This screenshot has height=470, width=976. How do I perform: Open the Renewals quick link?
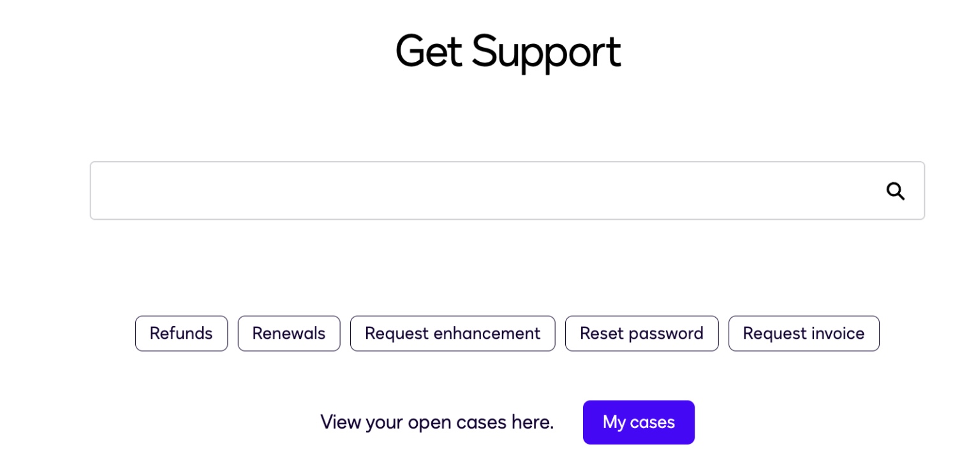pos(289,334)
